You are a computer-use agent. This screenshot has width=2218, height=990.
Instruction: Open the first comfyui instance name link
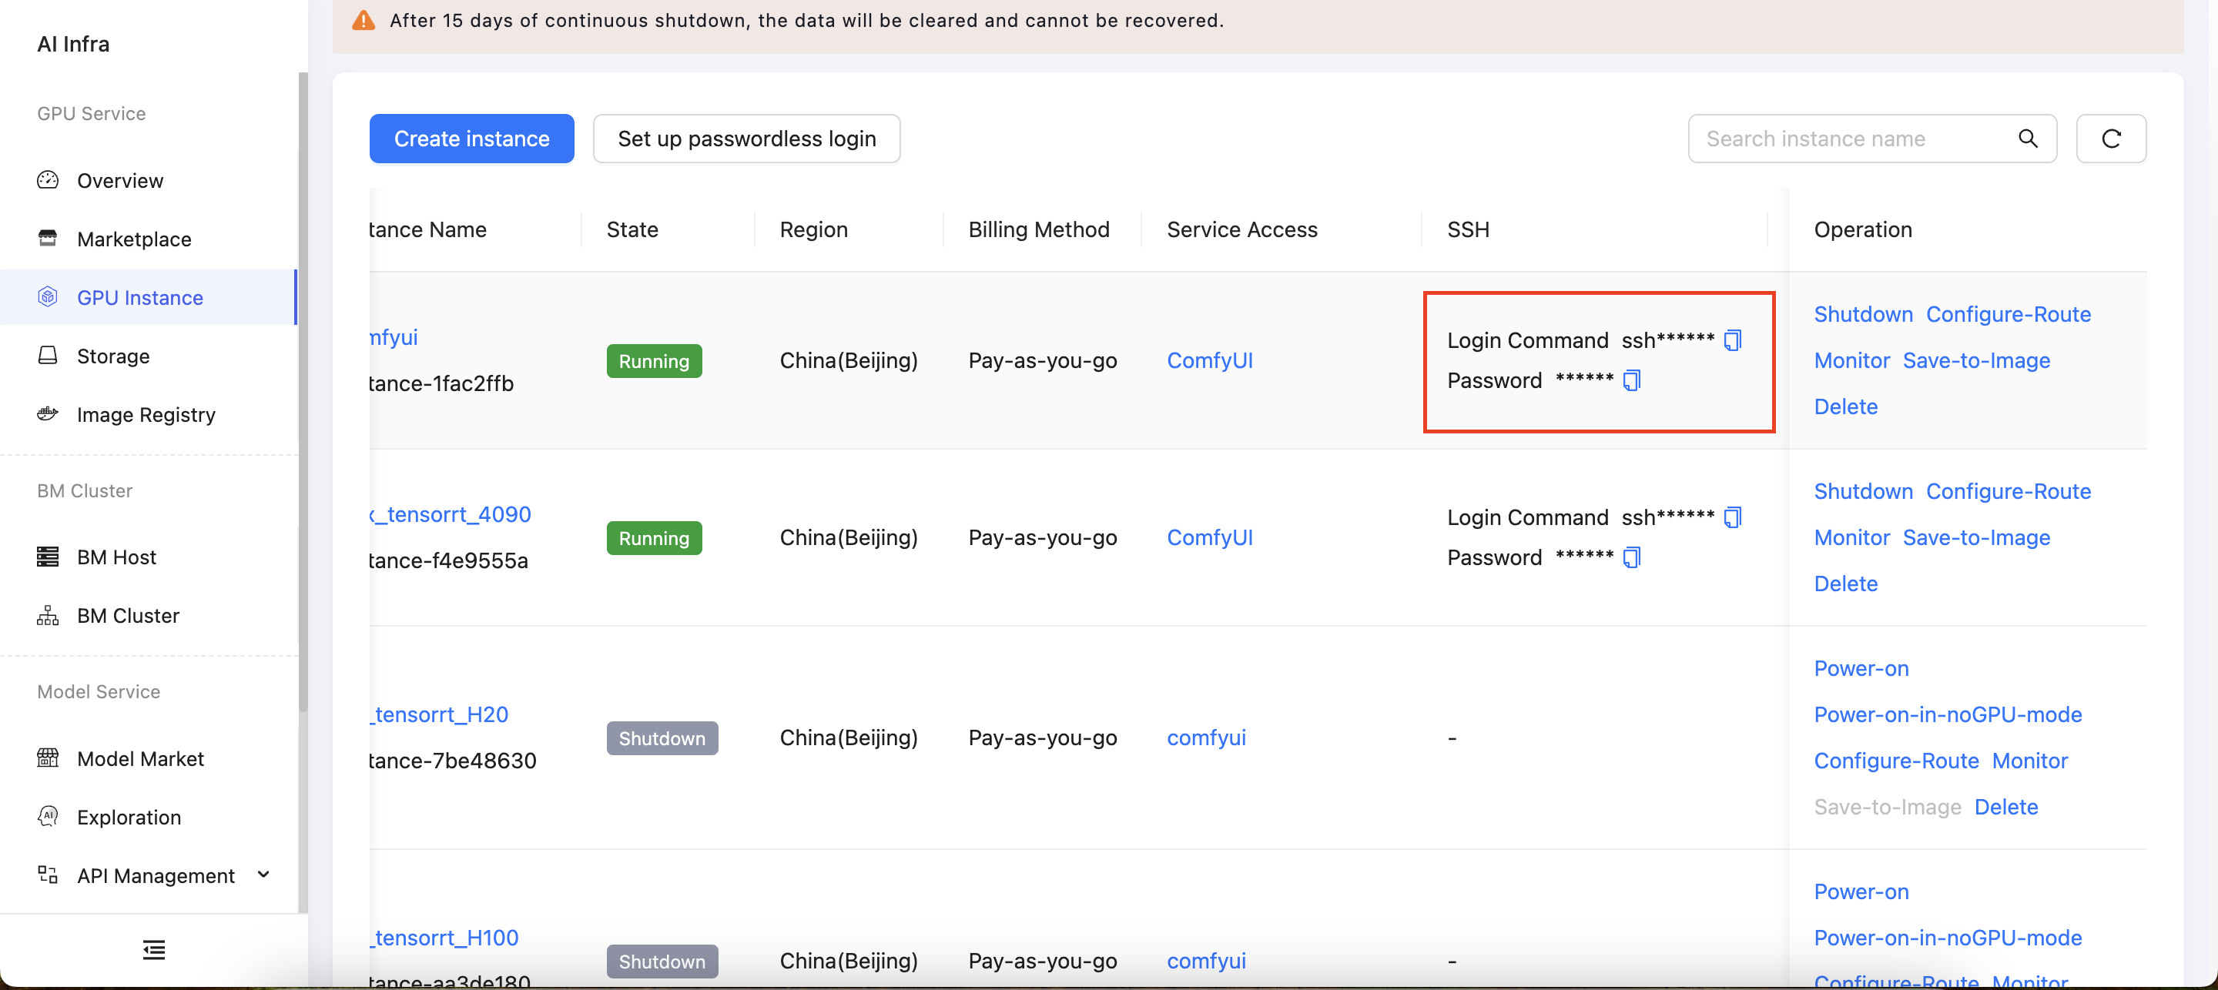coord(394,337)
